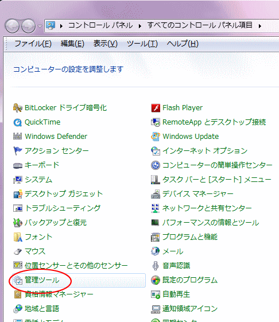Image resolution: width=279 pixels, height=322 pixels.
Task: Open the インターネット オプション text link
Action: (205, 151)
